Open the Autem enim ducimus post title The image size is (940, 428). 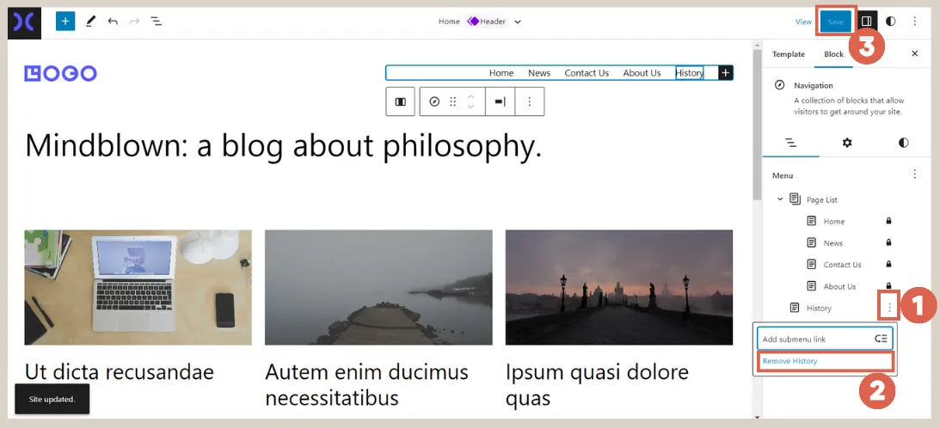coord(367,384)
